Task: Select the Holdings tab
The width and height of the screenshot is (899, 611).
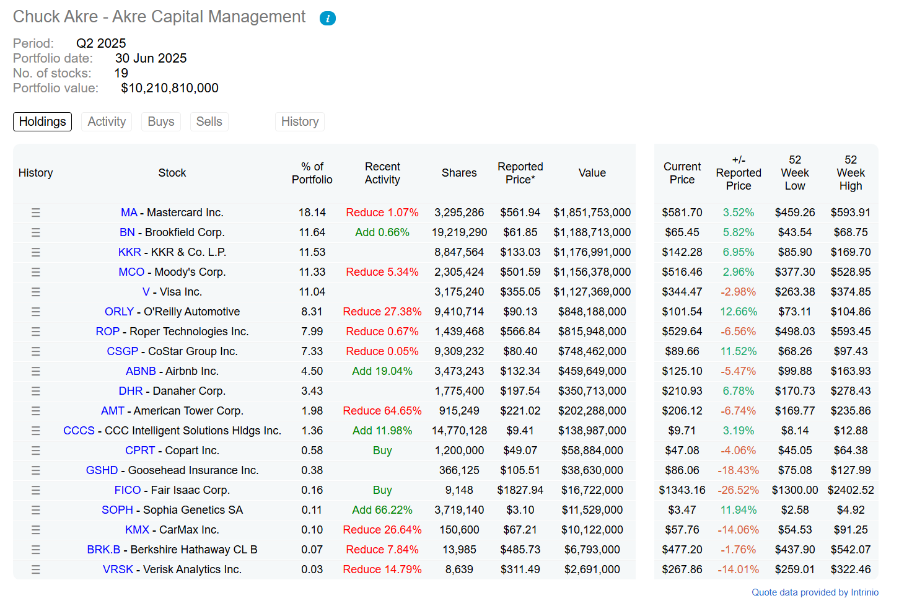Action: click(42, 121)
